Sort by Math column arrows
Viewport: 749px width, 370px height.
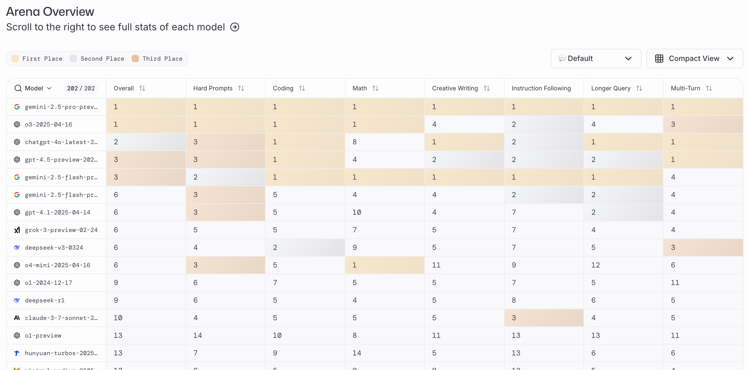coord(375,88)
